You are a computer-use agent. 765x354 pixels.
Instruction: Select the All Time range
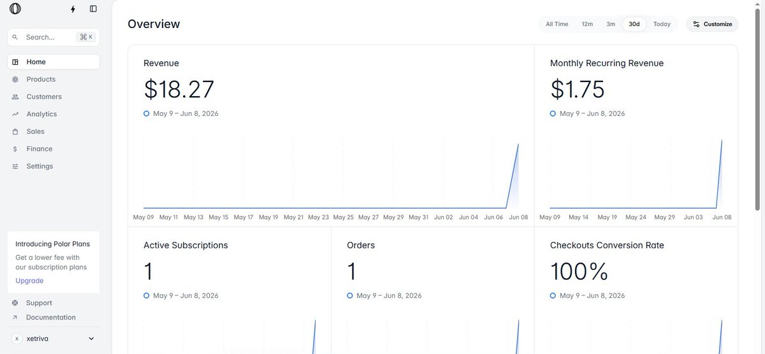click(557, 24)
